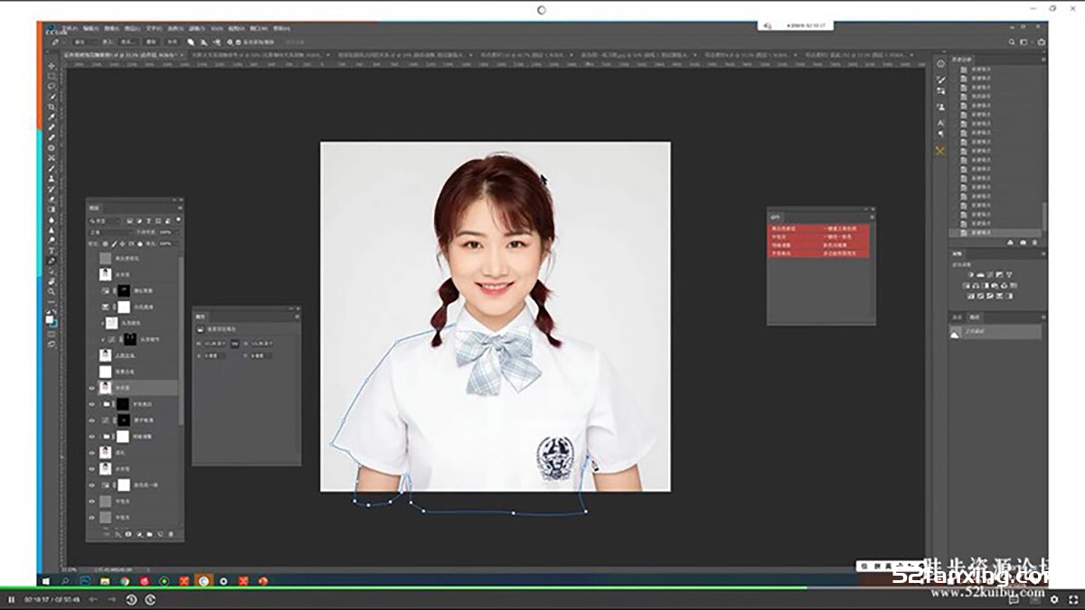Delete layer using the Layers panel trash icon
Screen dimensions: 1085x610
(x=171, y=534)
